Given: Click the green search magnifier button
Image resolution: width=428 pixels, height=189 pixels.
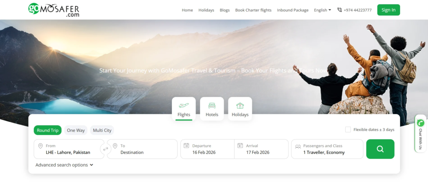Looking at the screenshot, I should tap(380, 149).
